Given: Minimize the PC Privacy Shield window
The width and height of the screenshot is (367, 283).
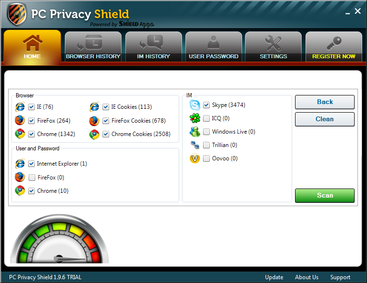Looking at the screenshot, I should (x=347, y=12).
